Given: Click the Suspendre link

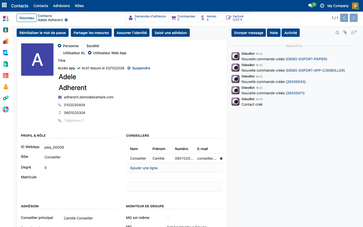Looking at the screenshot, I should 139,68.
